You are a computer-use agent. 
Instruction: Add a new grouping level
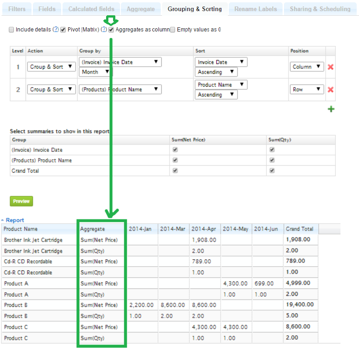coord(331,109)
